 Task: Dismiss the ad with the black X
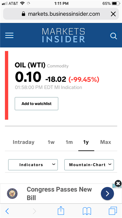pyautogui.click(x=118, y=183)
